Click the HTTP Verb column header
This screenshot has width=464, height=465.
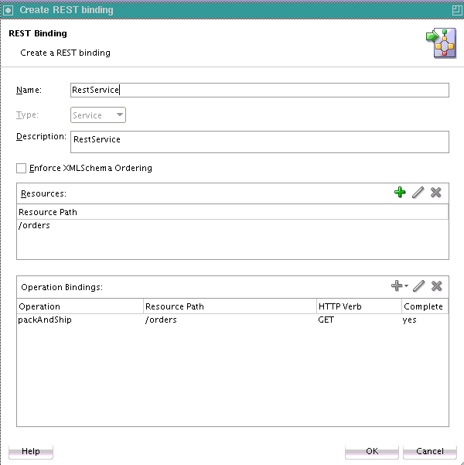(359, 306)
